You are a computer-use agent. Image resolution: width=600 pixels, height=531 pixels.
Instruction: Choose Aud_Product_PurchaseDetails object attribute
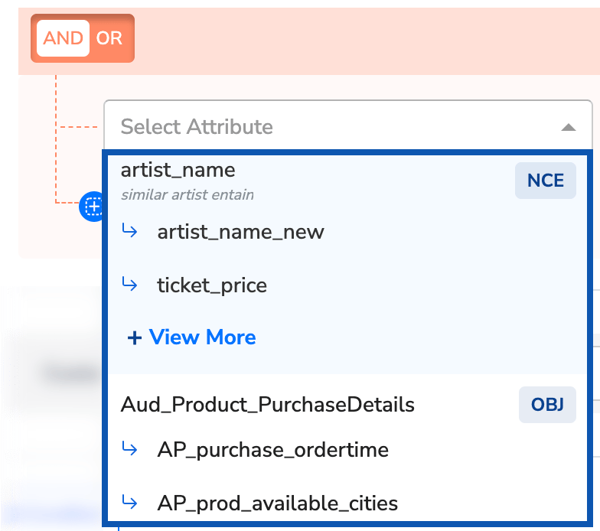point(268,405)
